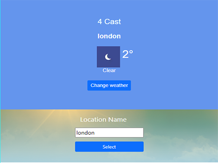Click the dark blue night weather tile
This screenshot has width=218, height=163.
[108, 57]
